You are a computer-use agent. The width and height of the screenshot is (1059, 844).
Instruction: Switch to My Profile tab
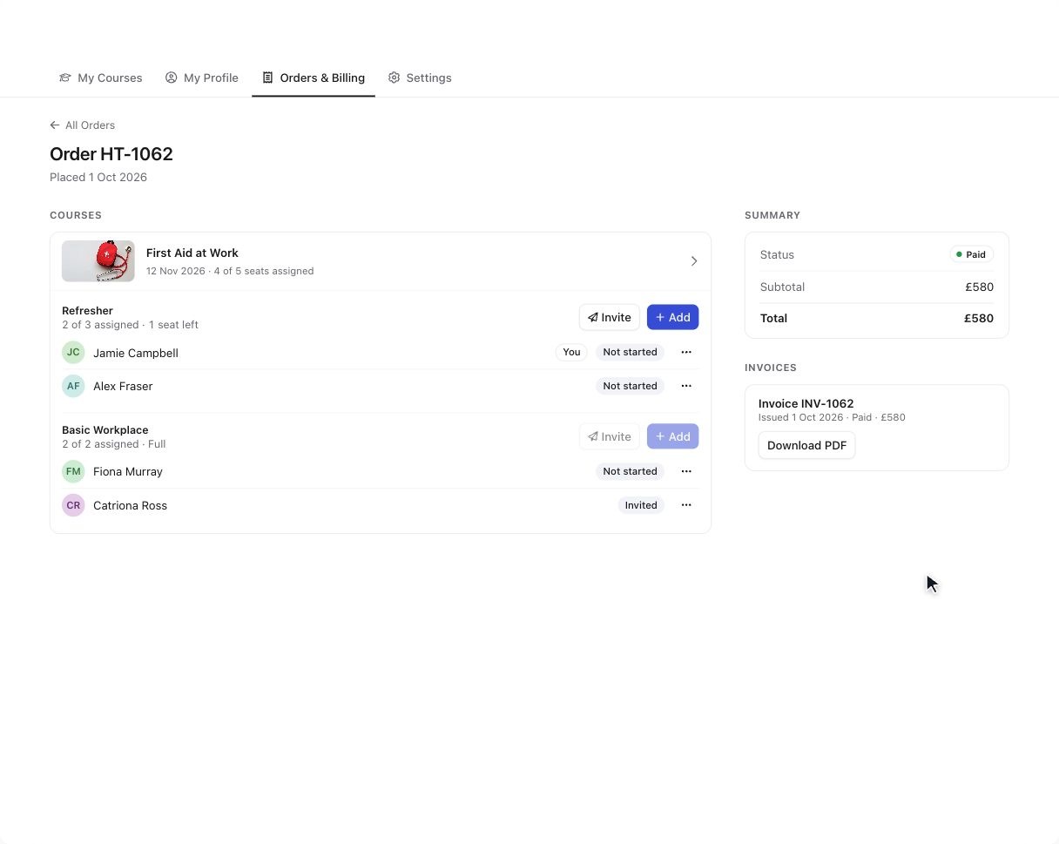click(x=202, y=78)
